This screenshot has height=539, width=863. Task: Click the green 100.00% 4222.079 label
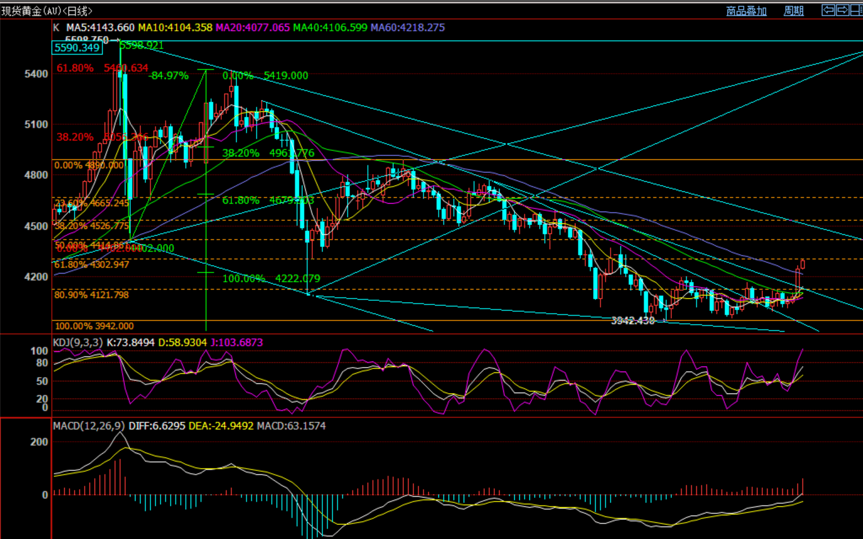click(271, 278)
